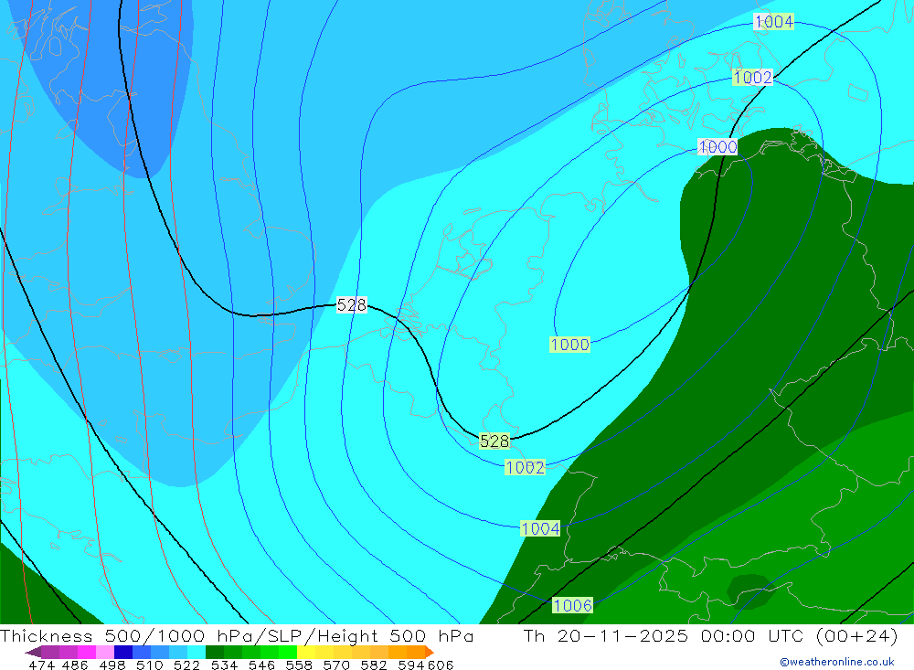Click the 'Th 20-11-2025 00:00 UTC (00+24)' timestamp
Viewport: 914px width, 670px height.
coord(710,635)
